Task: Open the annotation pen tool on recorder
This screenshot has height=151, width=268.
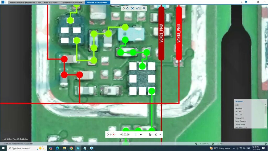Action: pos(156,134)
